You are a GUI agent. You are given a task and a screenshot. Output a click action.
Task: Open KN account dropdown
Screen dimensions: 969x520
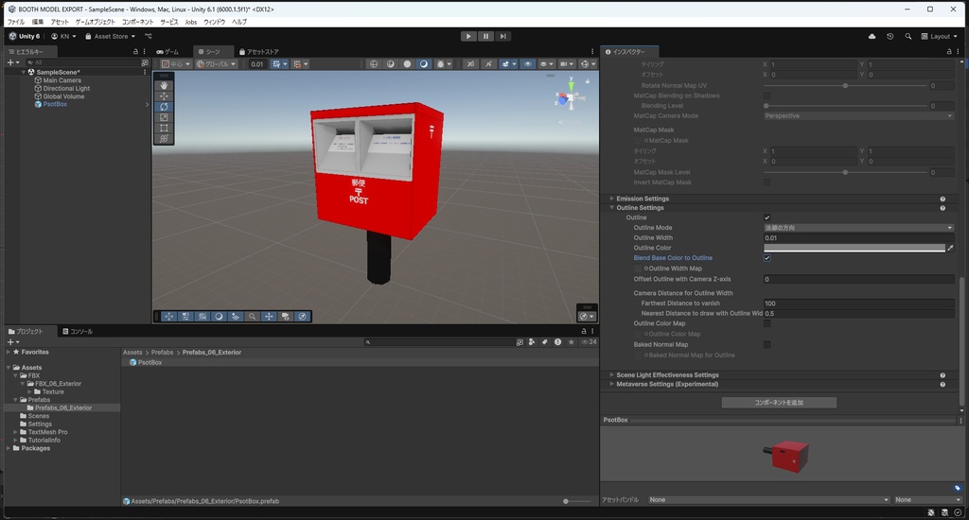[x=63, y=37]
